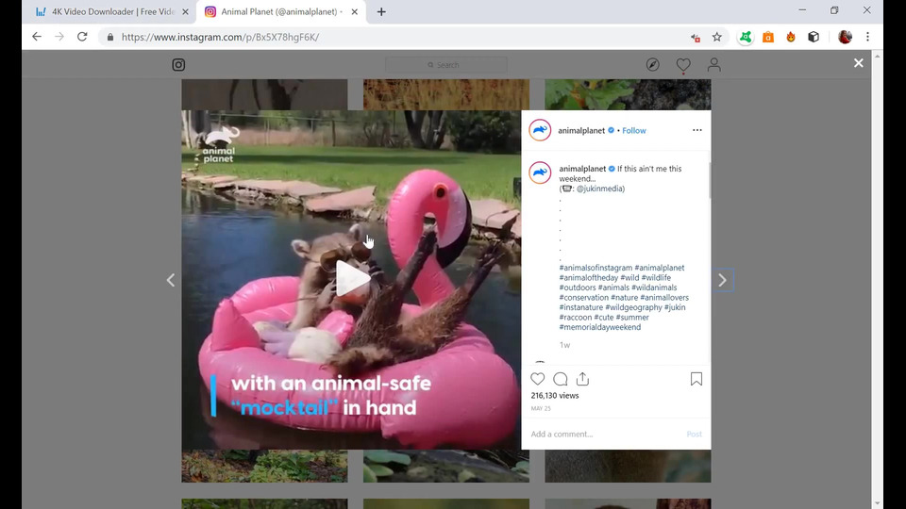Open a new browser tab
This screenshot has height=509, width=906.
[381, 11]
